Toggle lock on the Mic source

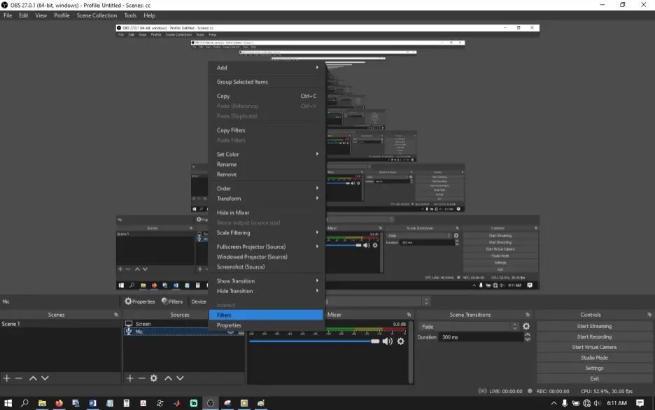[241, 332]
